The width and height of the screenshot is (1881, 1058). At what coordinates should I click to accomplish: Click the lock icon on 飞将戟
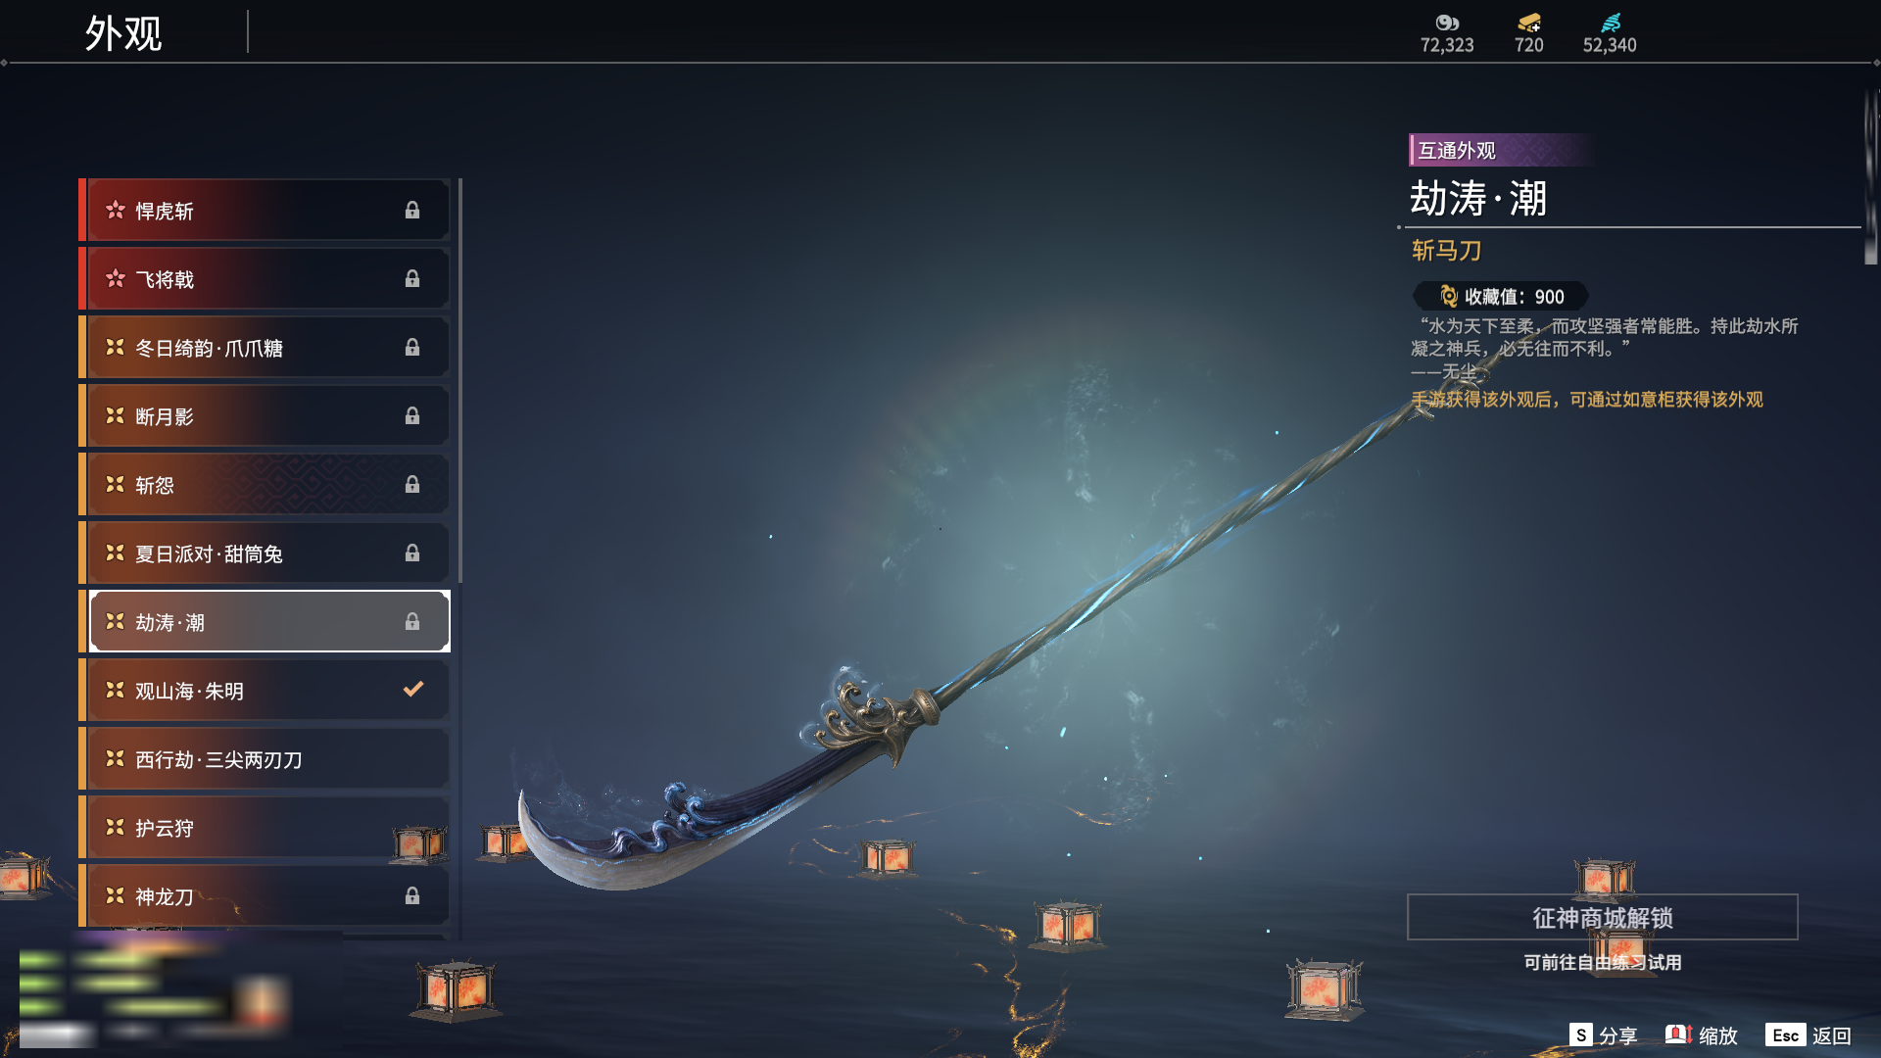[412, 278]
